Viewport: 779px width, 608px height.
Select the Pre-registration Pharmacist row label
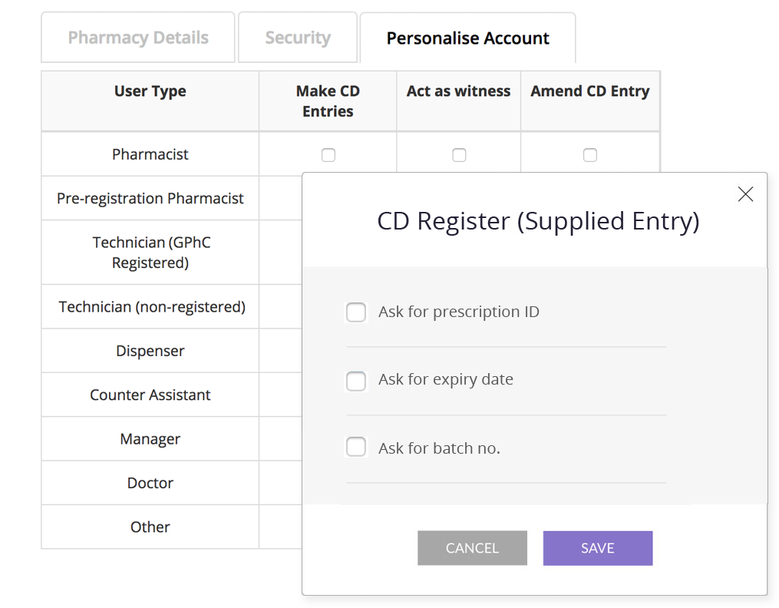pyautogui.click(x=150, y=198)
